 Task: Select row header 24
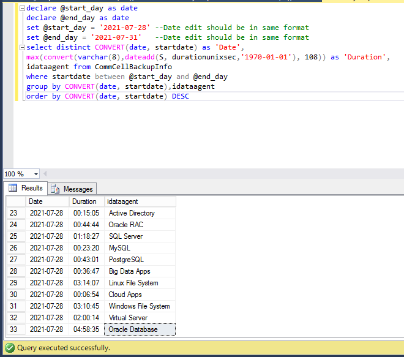16,225
